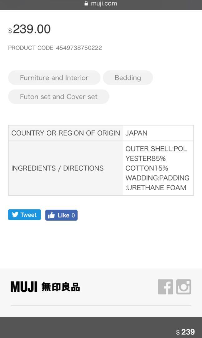This screenshot has width=202, height=338.
Task: Click the COUNTRY OR REGION OF ORIGIN label
Action: pos(66,133)
